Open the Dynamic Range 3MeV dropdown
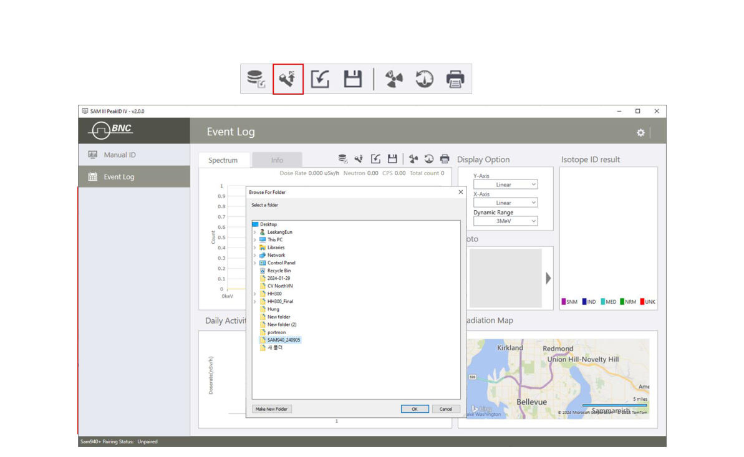 click(x=505, y=221)
